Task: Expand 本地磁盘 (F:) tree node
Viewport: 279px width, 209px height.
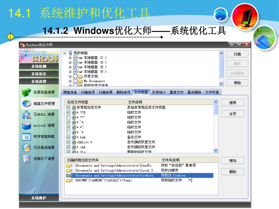Action: tap(70, 72)
